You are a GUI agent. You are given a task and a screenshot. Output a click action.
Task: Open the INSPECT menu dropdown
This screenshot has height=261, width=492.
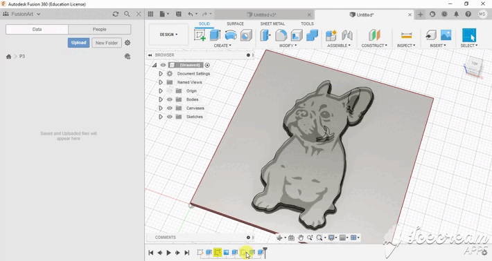point(406,46)
